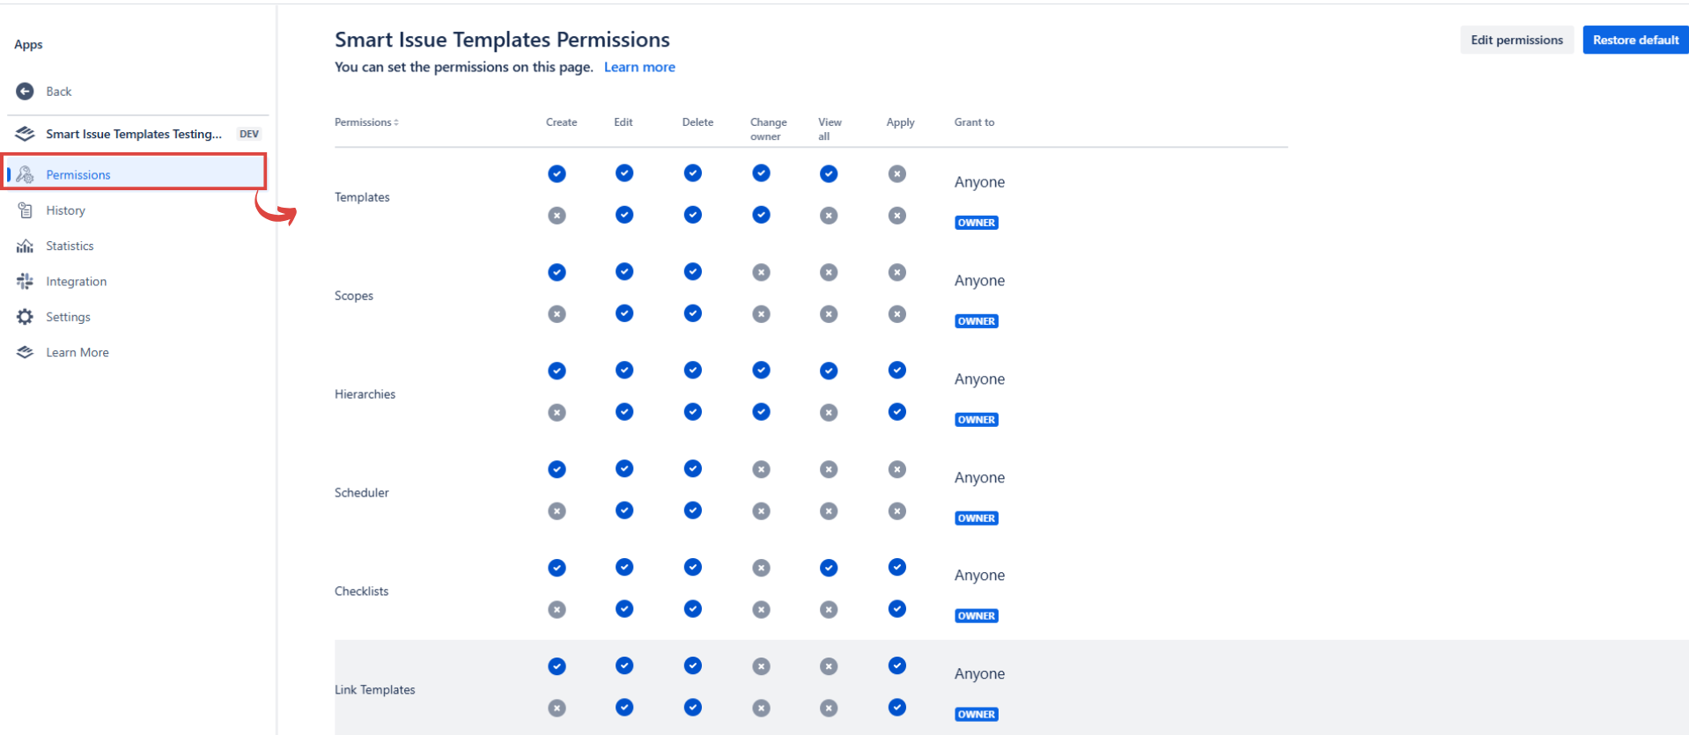Click the Restore default button

(x=1635, y=40)
